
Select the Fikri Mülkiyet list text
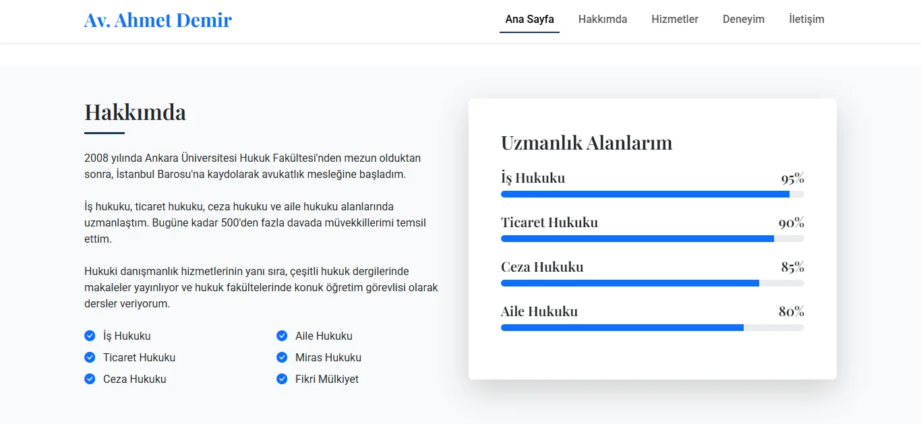326,379
